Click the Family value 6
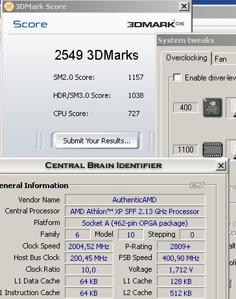Screen dimensions: 236x299 pos(77,235)
